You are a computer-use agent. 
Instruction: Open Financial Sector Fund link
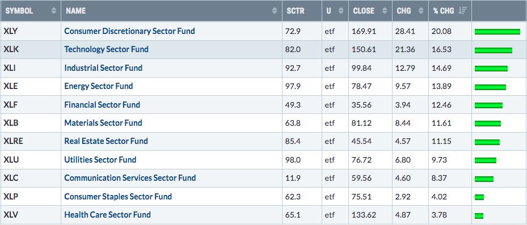102,105
